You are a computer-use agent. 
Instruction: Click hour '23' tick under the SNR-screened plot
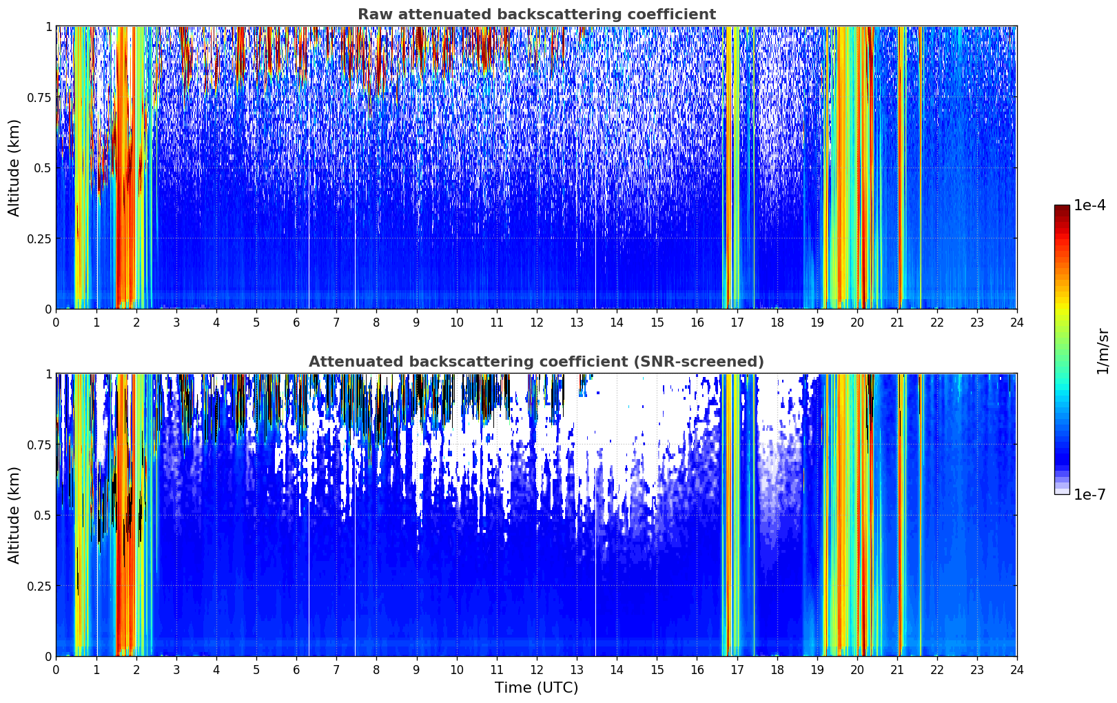pyautogui.click(x=977, y=669)
